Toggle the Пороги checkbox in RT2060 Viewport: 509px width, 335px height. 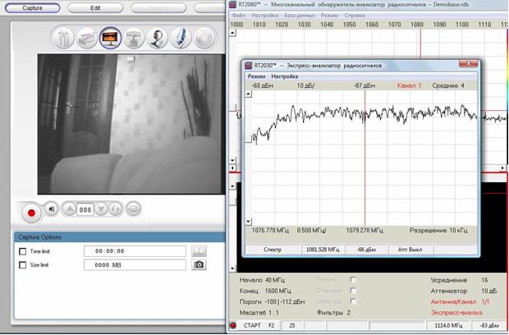point(353,280)
